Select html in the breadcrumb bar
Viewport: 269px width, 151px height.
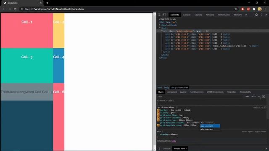click(x=160, y=88)
